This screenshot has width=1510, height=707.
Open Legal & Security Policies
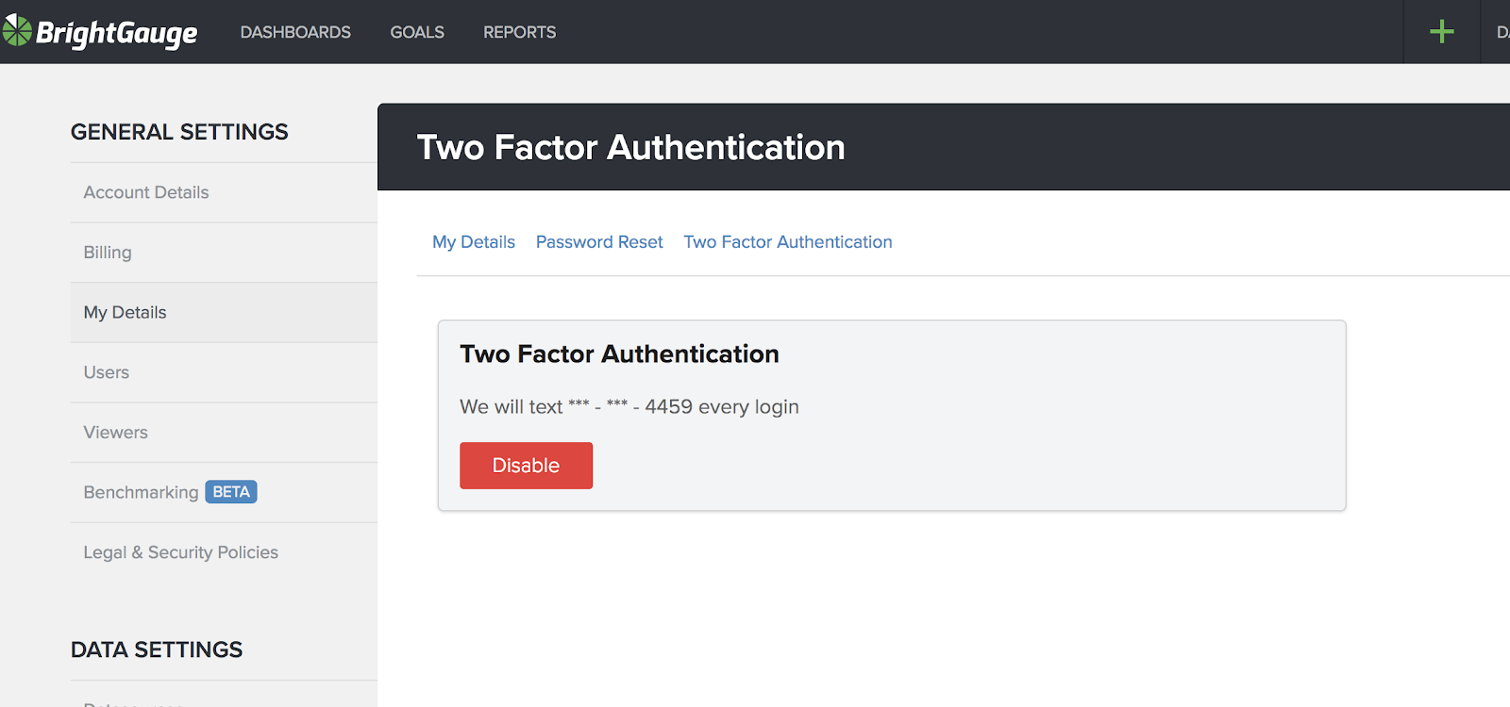click(224, 552)
